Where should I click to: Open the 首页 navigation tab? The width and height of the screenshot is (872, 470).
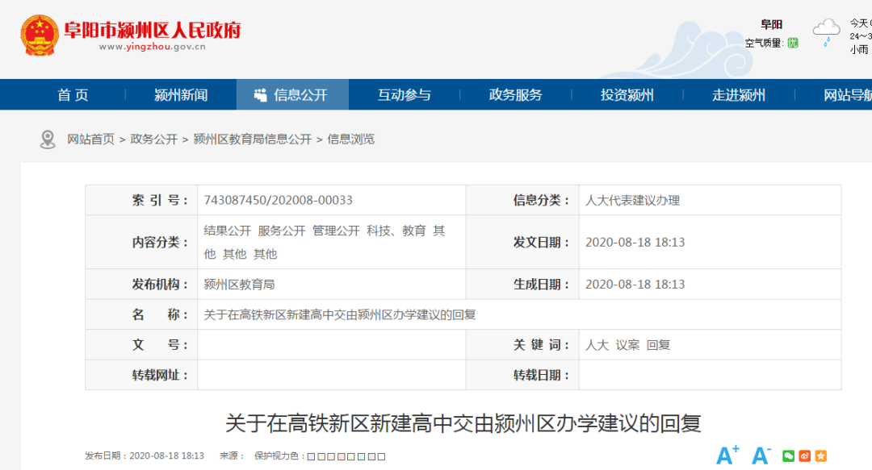click(73, 95)
